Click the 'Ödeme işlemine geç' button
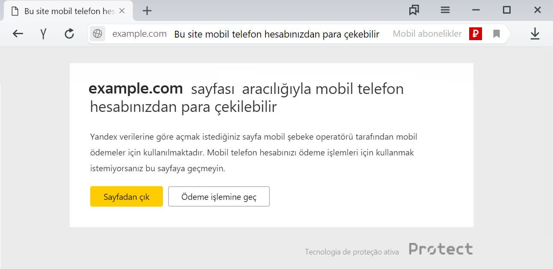553x269 pixels. [219, 196]
